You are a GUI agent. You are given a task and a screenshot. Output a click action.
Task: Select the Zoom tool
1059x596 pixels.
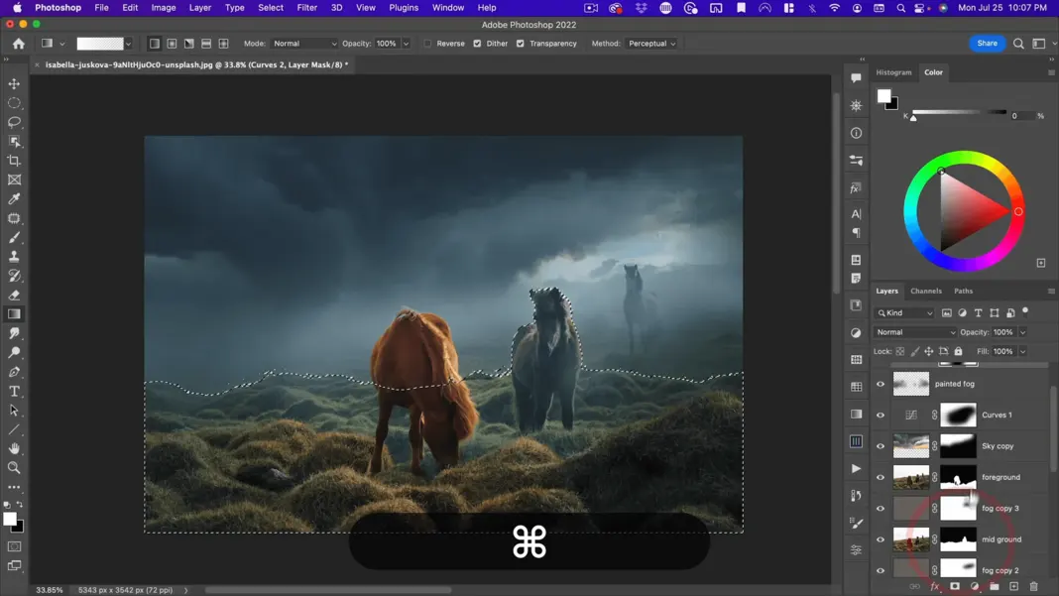point(14,468)
